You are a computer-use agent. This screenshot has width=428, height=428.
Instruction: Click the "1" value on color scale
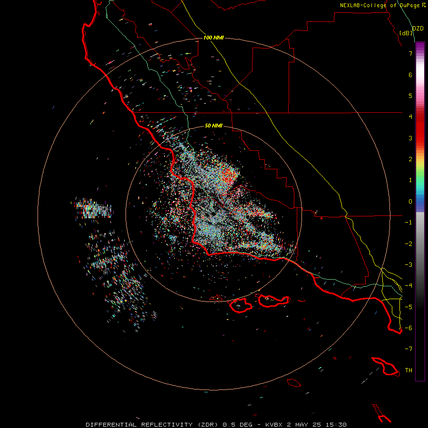click(410, 180)
